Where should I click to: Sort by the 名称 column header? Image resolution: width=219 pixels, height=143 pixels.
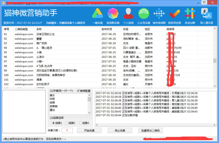click(x=68, y=29)
